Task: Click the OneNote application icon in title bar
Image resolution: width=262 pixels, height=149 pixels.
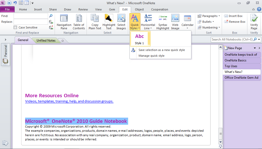Action: [2, 3]
